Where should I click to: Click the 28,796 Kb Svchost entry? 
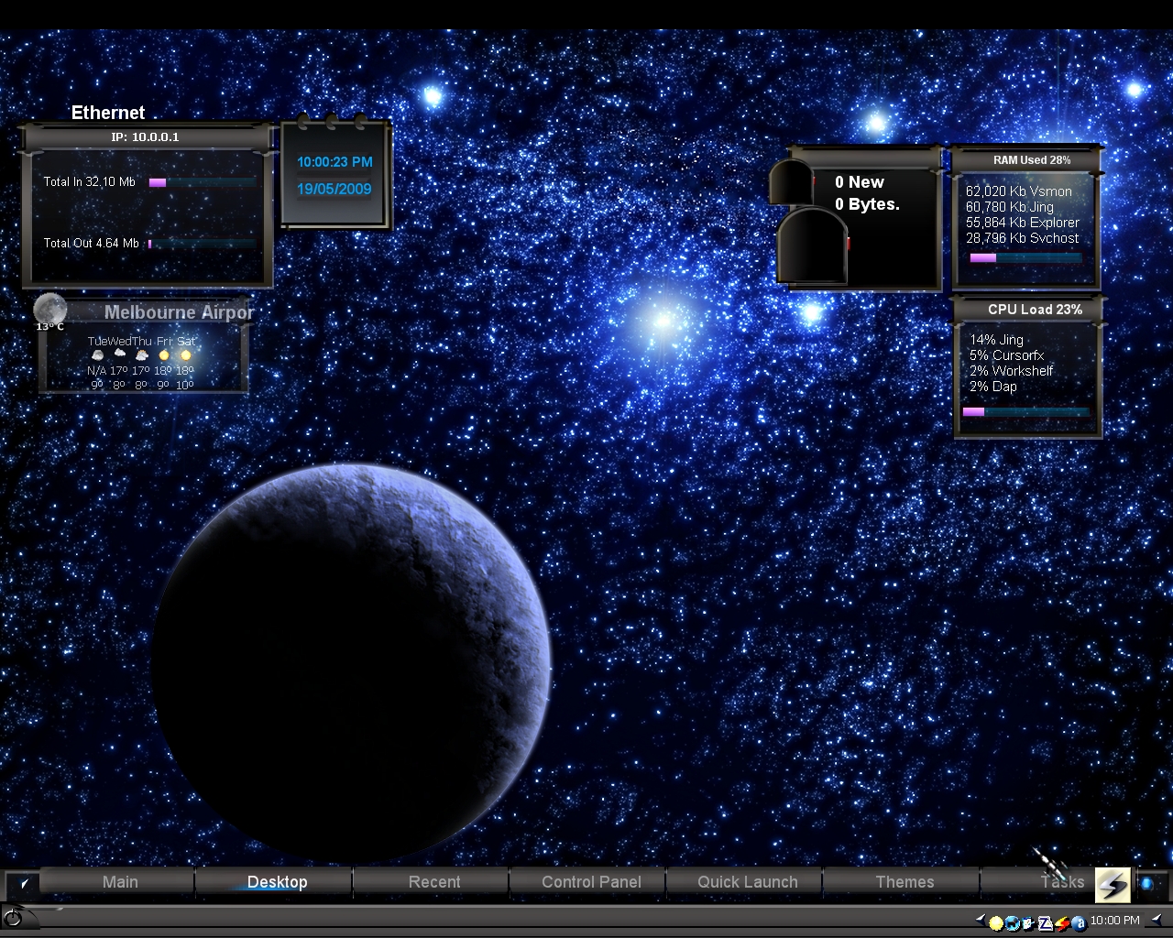(x=1023, y=238)
